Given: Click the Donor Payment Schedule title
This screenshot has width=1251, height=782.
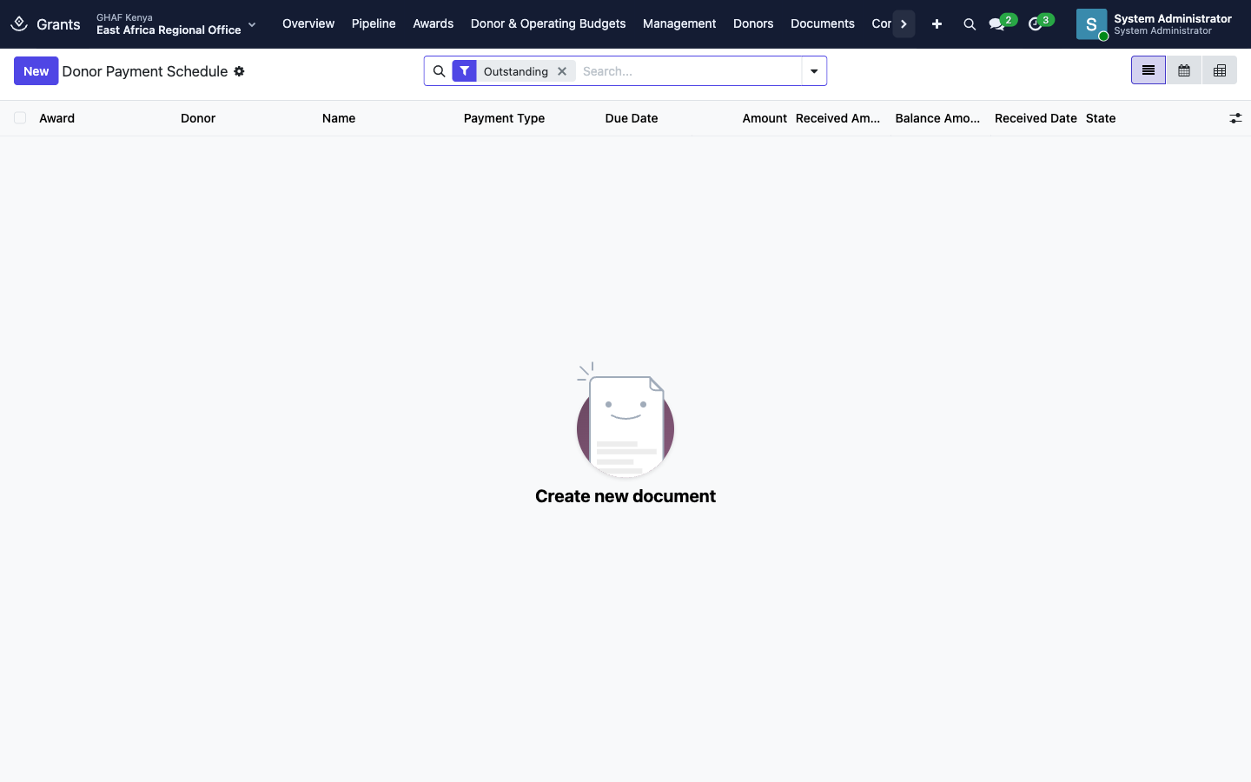Looking at the screenshot, I should point(145,71).
